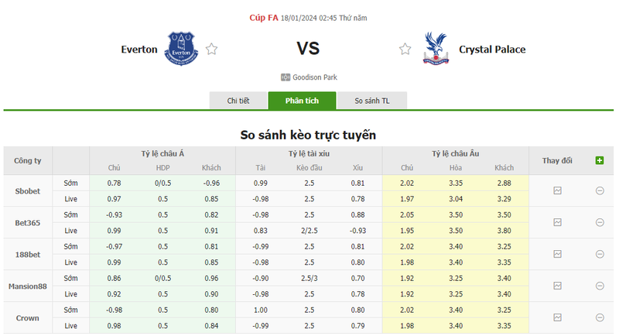Open odds change chart for Crown
The width and height of the screenshot is (619, 336).
click(557, 317)
